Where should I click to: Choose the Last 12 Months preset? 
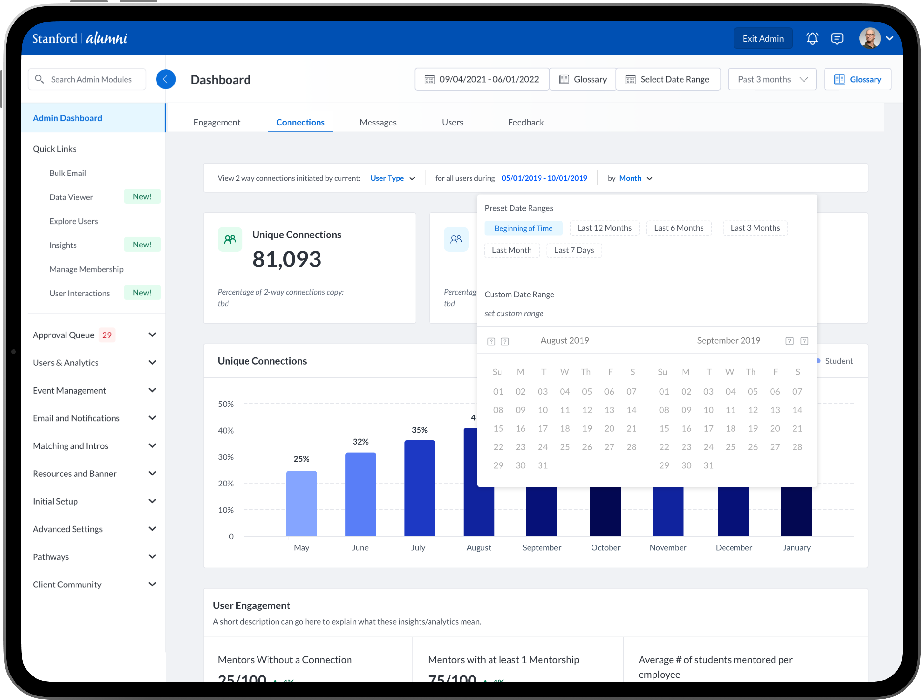[x=604, y=228]
